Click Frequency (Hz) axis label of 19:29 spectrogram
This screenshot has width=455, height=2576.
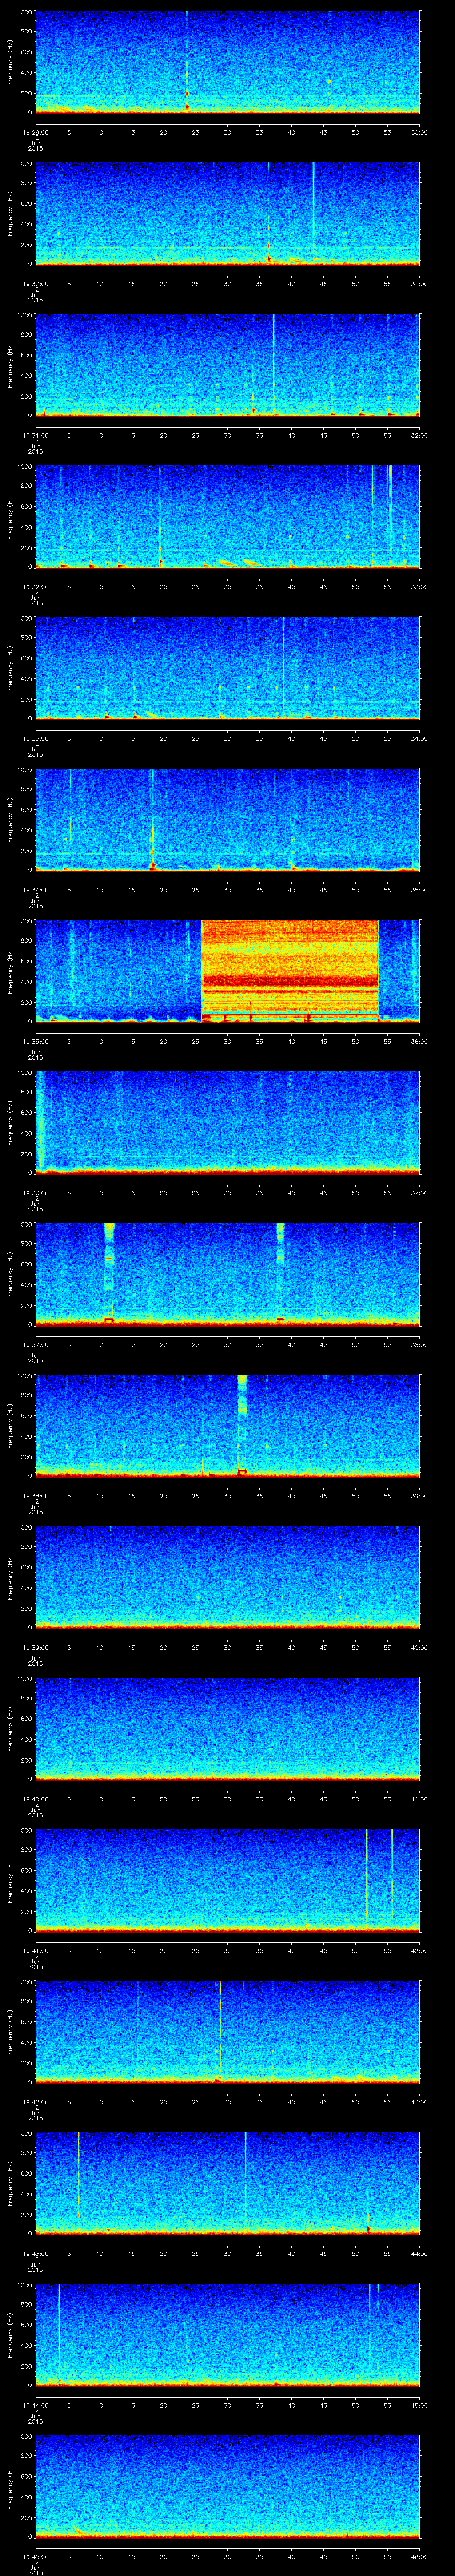(x=10, y=62)
